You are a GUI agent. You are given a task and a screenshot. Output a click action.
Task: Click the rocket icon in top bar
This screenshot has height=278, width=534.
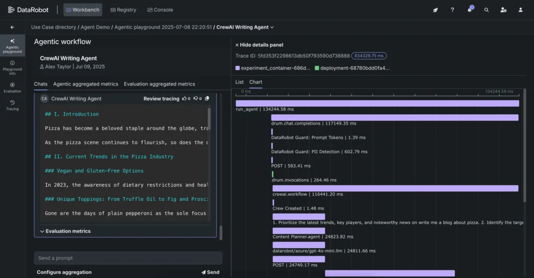(435, 10)
